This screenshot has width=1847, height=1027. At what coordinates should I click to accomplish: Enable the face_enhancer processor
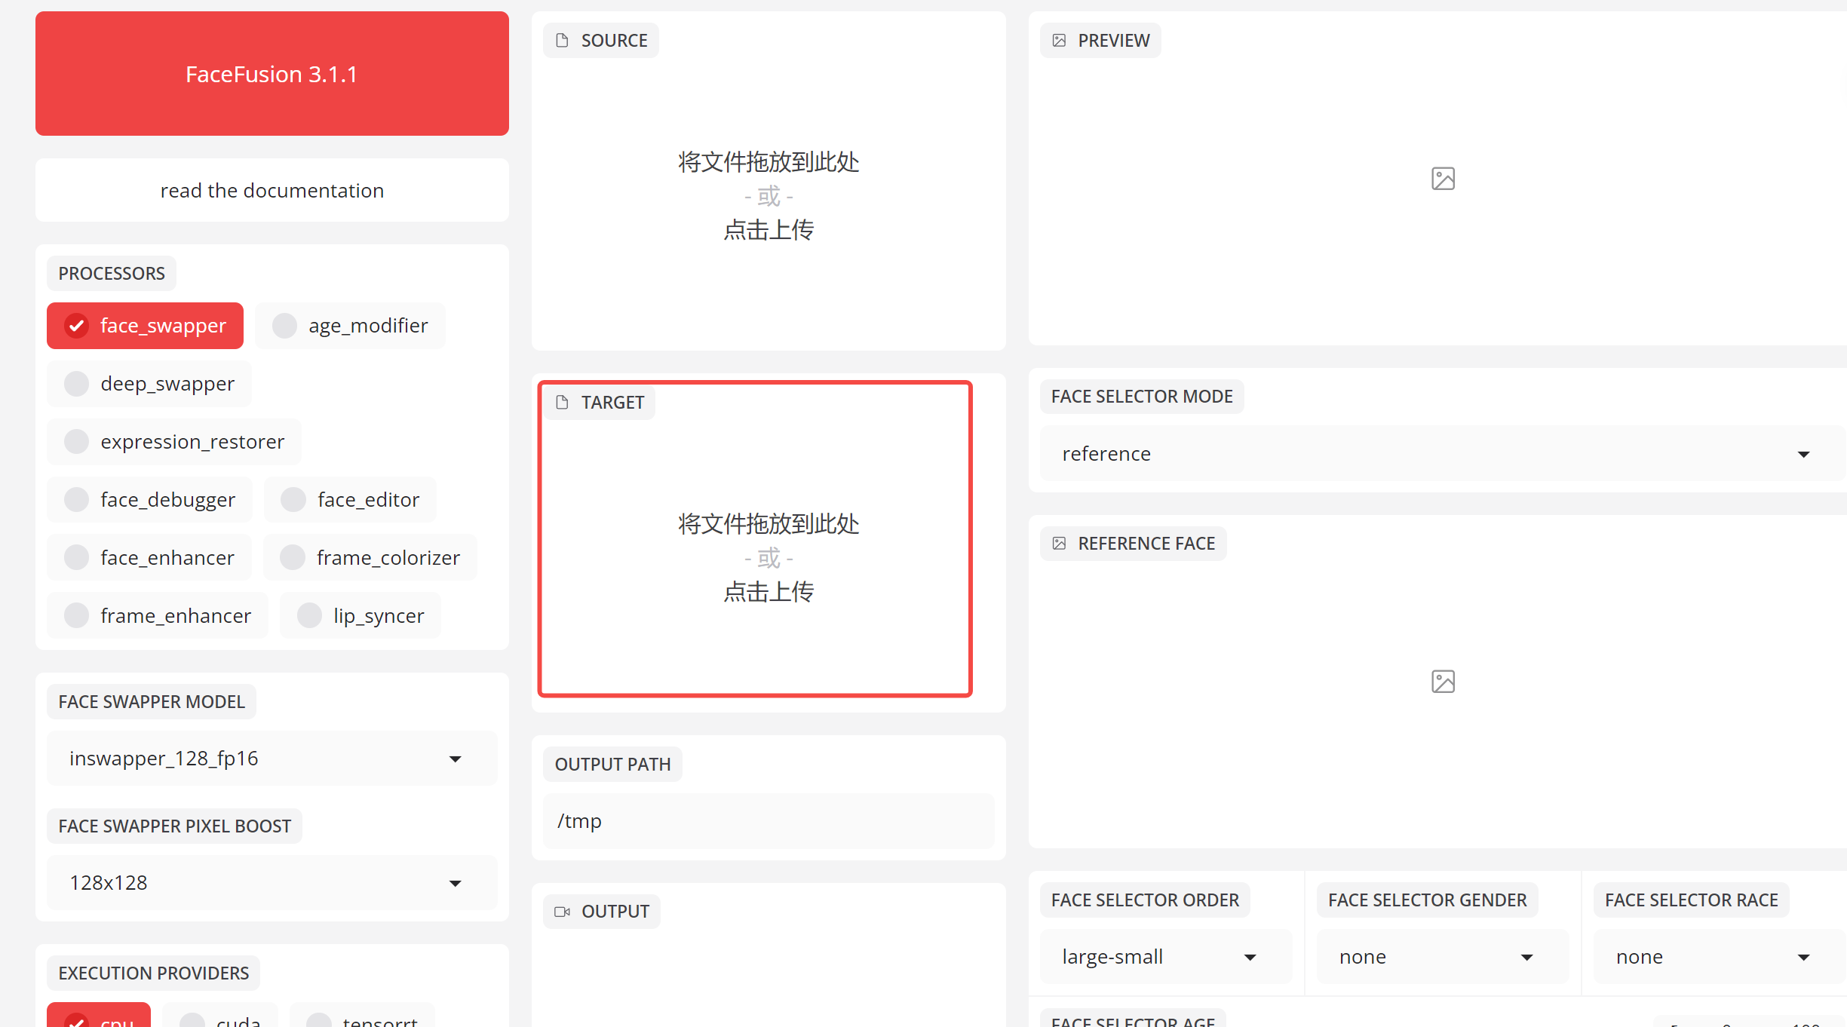(149, 558)
